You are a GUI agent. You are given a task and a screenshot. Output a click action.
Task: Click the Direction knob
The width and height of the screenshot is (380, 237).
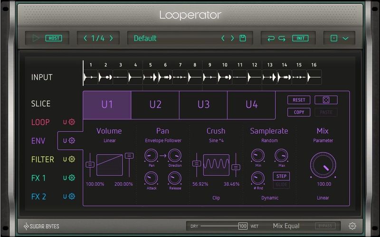pos(175,155)
